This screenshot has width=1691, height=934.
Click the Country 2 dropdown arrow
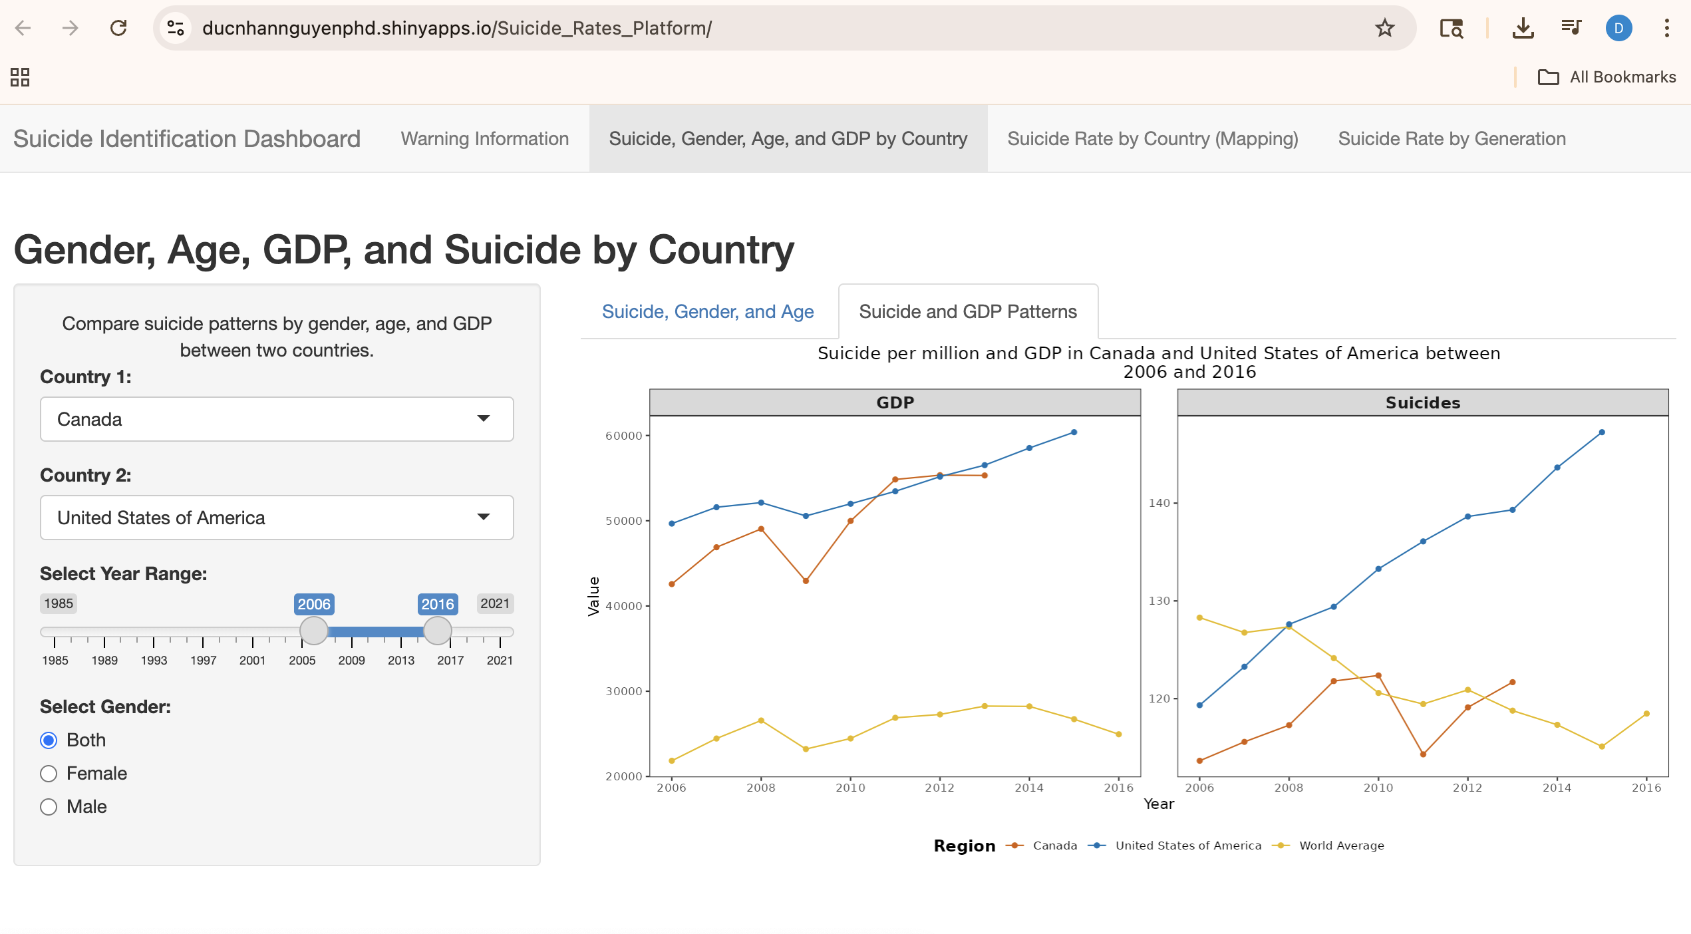tap(484, 517)
